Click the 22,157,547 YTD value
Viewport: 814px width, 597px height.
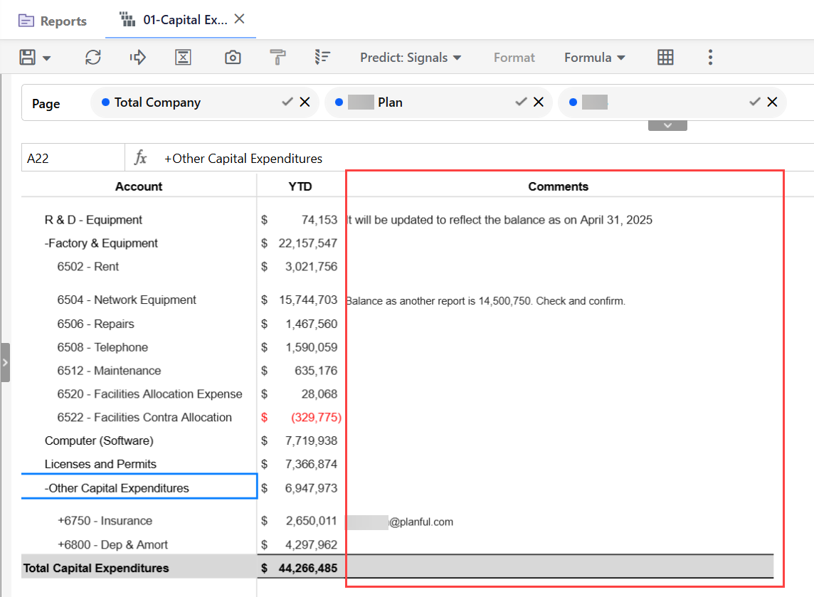(x=307, y=243)
